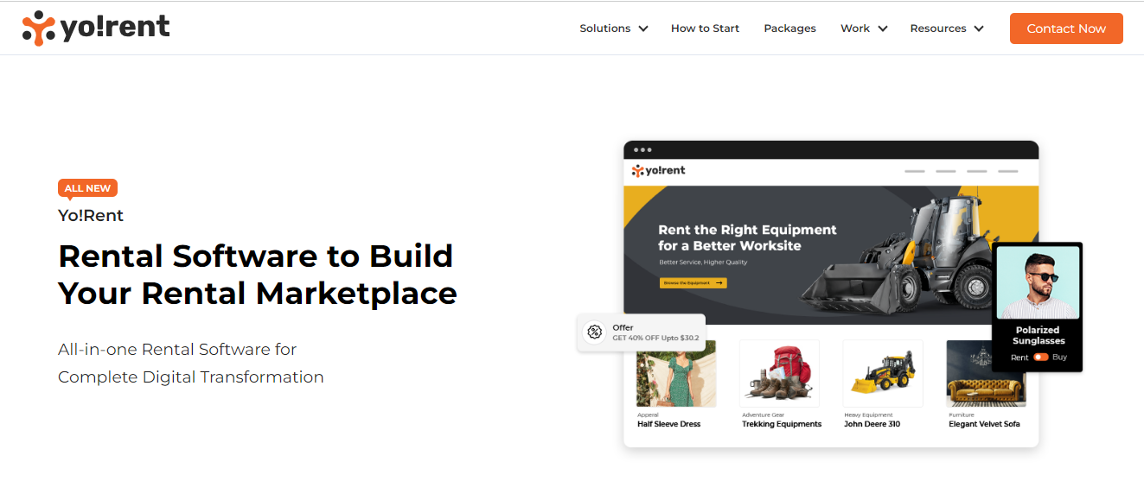
Task: Open the Trekking Equipments product image
Action: pyautogui.click(x=779, y=373)
